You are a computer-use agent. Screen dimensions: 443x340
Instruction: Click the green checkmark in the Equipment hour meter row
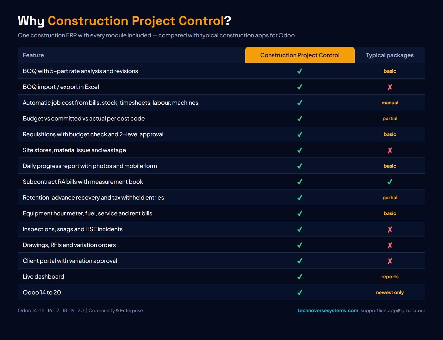point(300,213)
